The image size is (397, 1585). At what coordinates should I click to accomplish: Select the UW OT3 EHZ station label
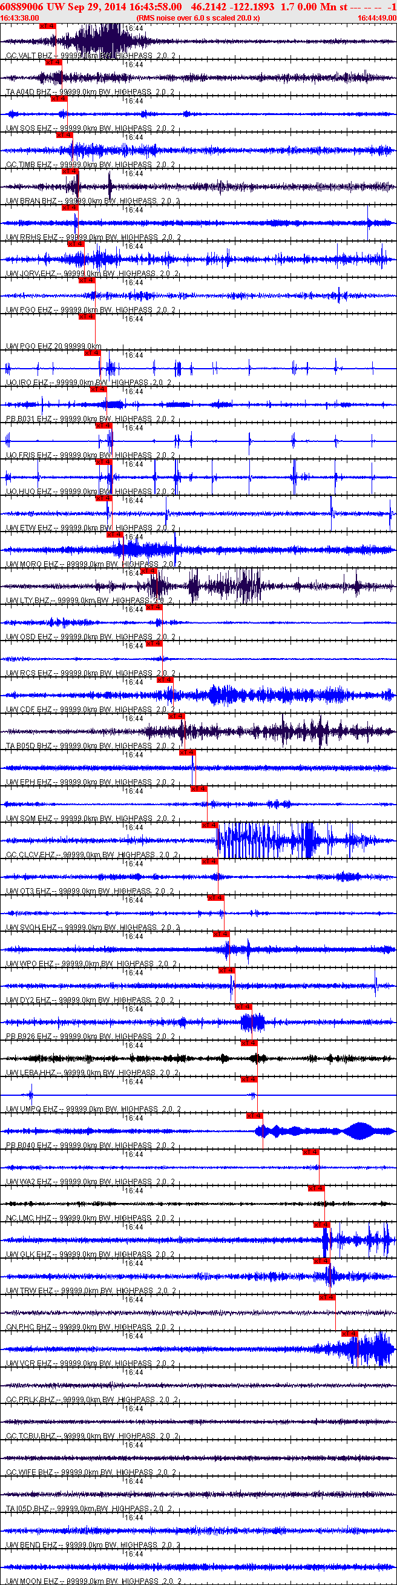[90, 891]
